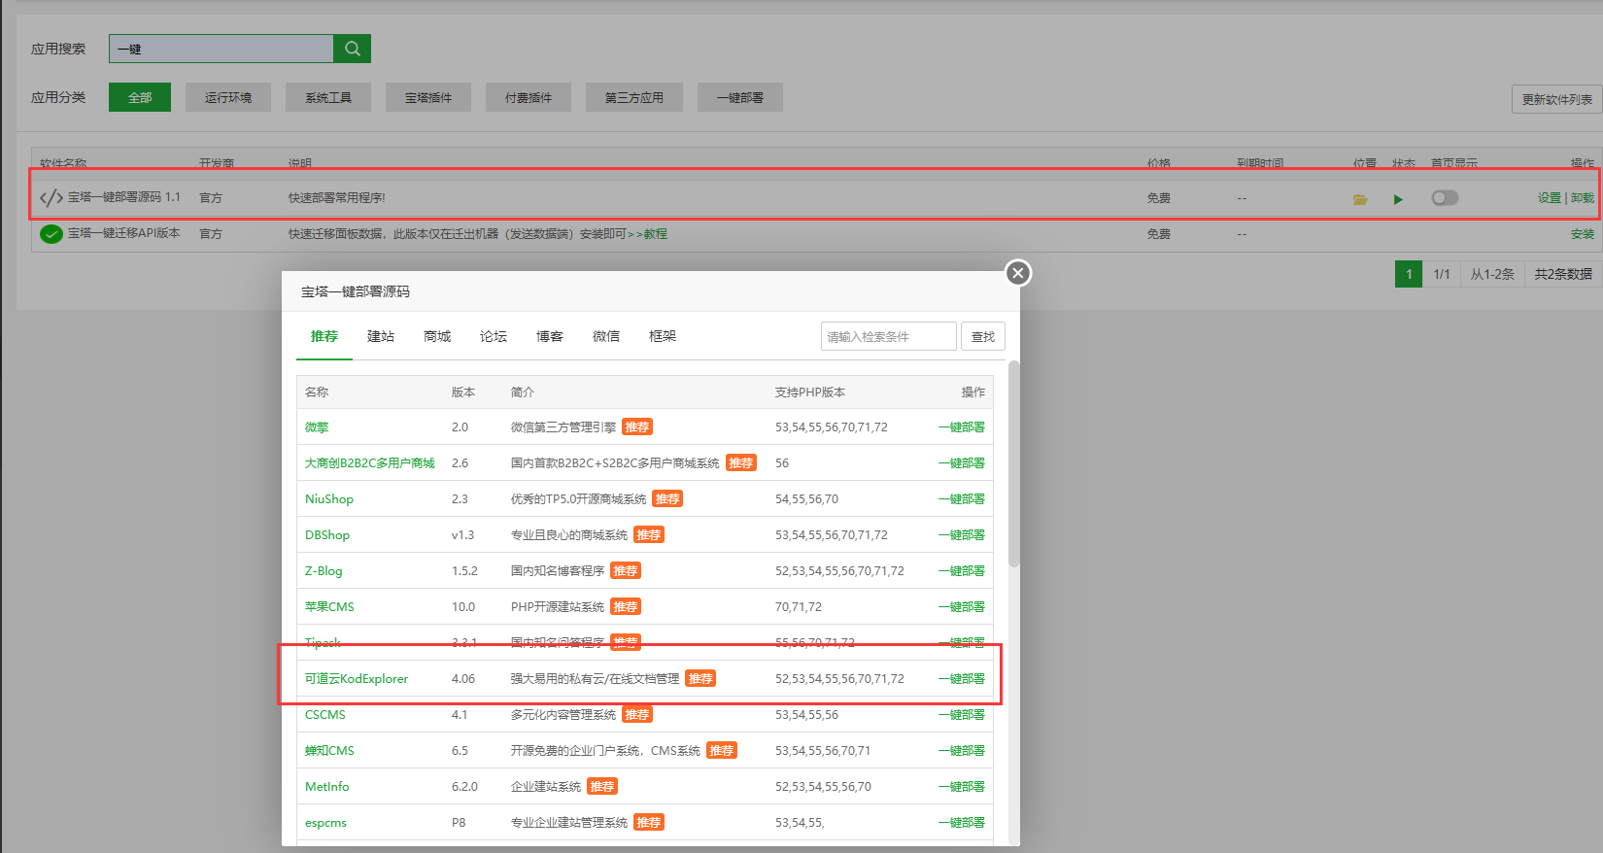Focus the 应用搜索 input field
Image resolution: width=1603 pixels, height=853 pixels.
222,49
